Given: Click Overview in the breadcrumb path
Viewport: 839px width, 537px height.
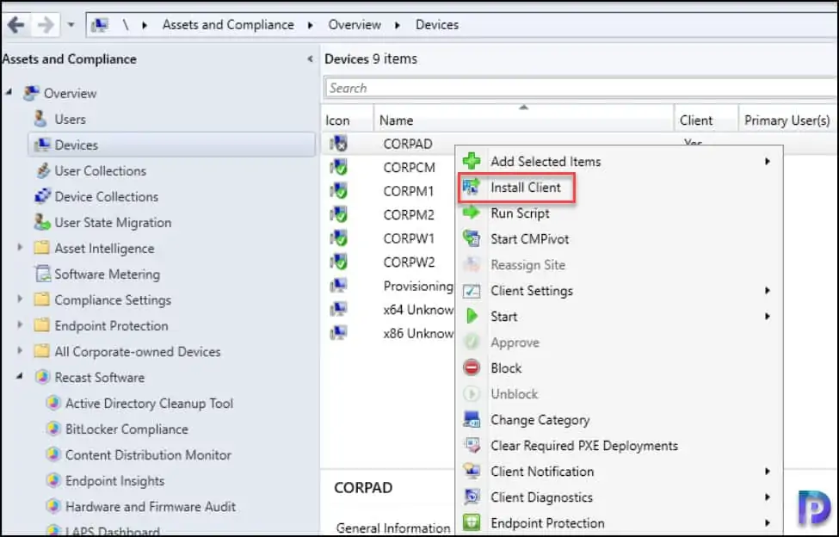Looking at the screenshot, I should (355, 25).
